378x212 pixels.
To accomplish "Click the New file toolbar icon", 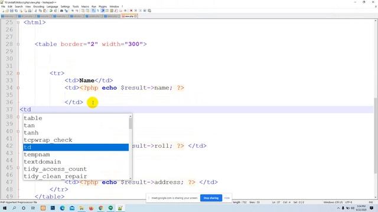I will click(x=3, y=11).
